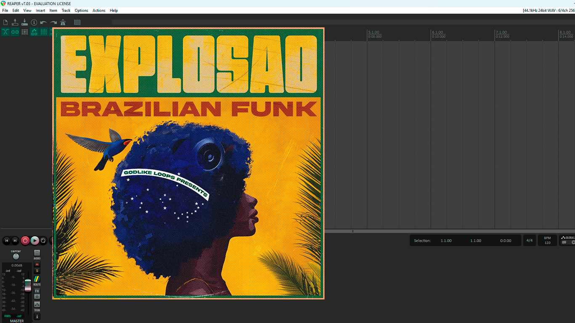Image resolution: width=575 pixels, height=323 pixels.
Task: Click the horizontal arrange scrollbar
Action: point(450,231)
